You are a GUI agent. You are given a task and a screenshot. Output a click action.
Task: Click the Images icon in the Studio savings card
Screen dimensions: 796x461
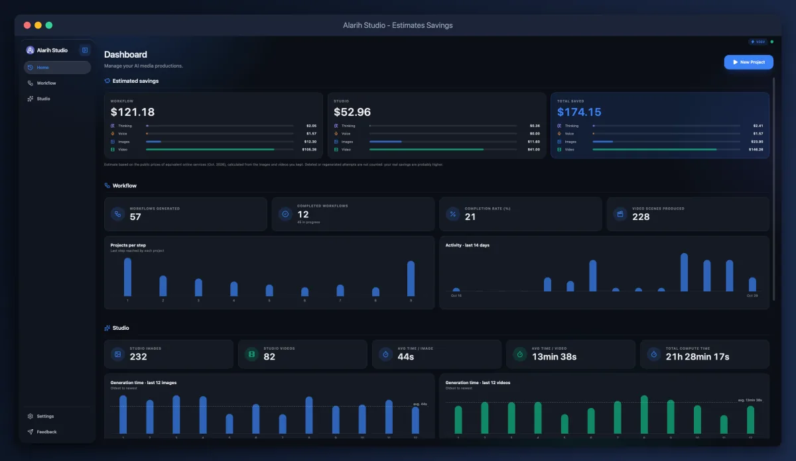coord(336,142)
